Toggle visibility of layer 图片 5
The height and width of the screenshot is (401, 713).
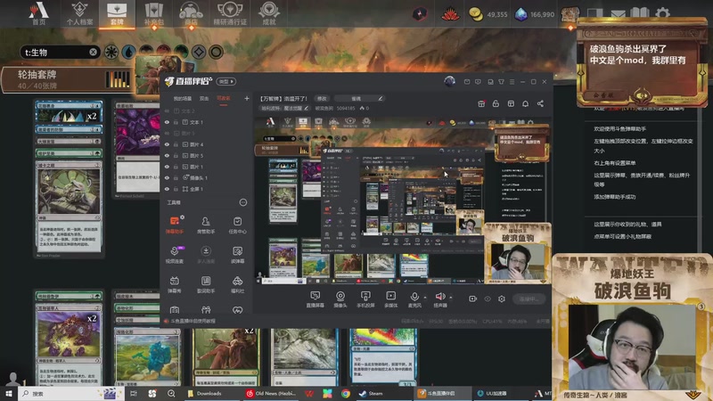pyautogui.click(x=167, y=155)
